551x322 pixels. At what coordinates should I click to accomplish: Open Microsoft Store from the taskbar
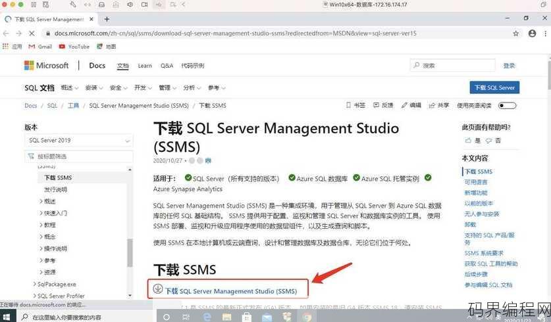point(247,317)
